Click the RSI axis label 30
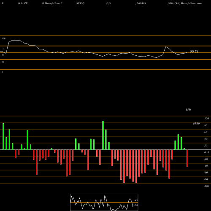Image resolution: width=211 pixels, height=211 pixels. pyautogui.click(x=3, y=62)
